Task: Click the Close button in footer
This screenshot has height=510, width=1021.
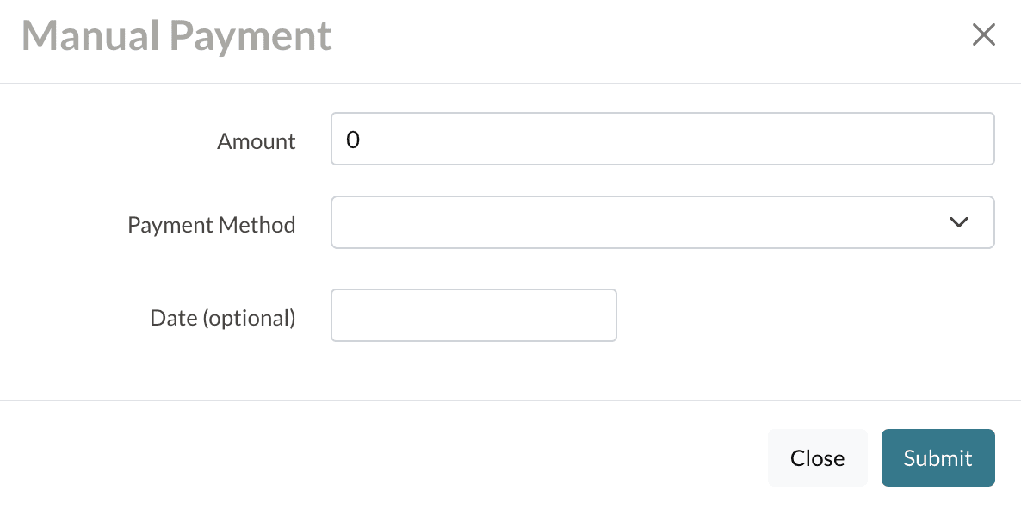Action: click(x=817, y=458)
